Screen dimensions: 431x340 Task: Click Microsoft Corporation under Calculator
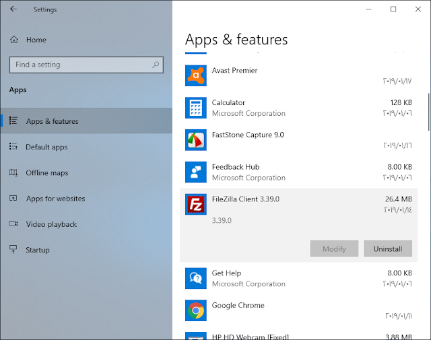pyautogui.click(x=248, y=113)
